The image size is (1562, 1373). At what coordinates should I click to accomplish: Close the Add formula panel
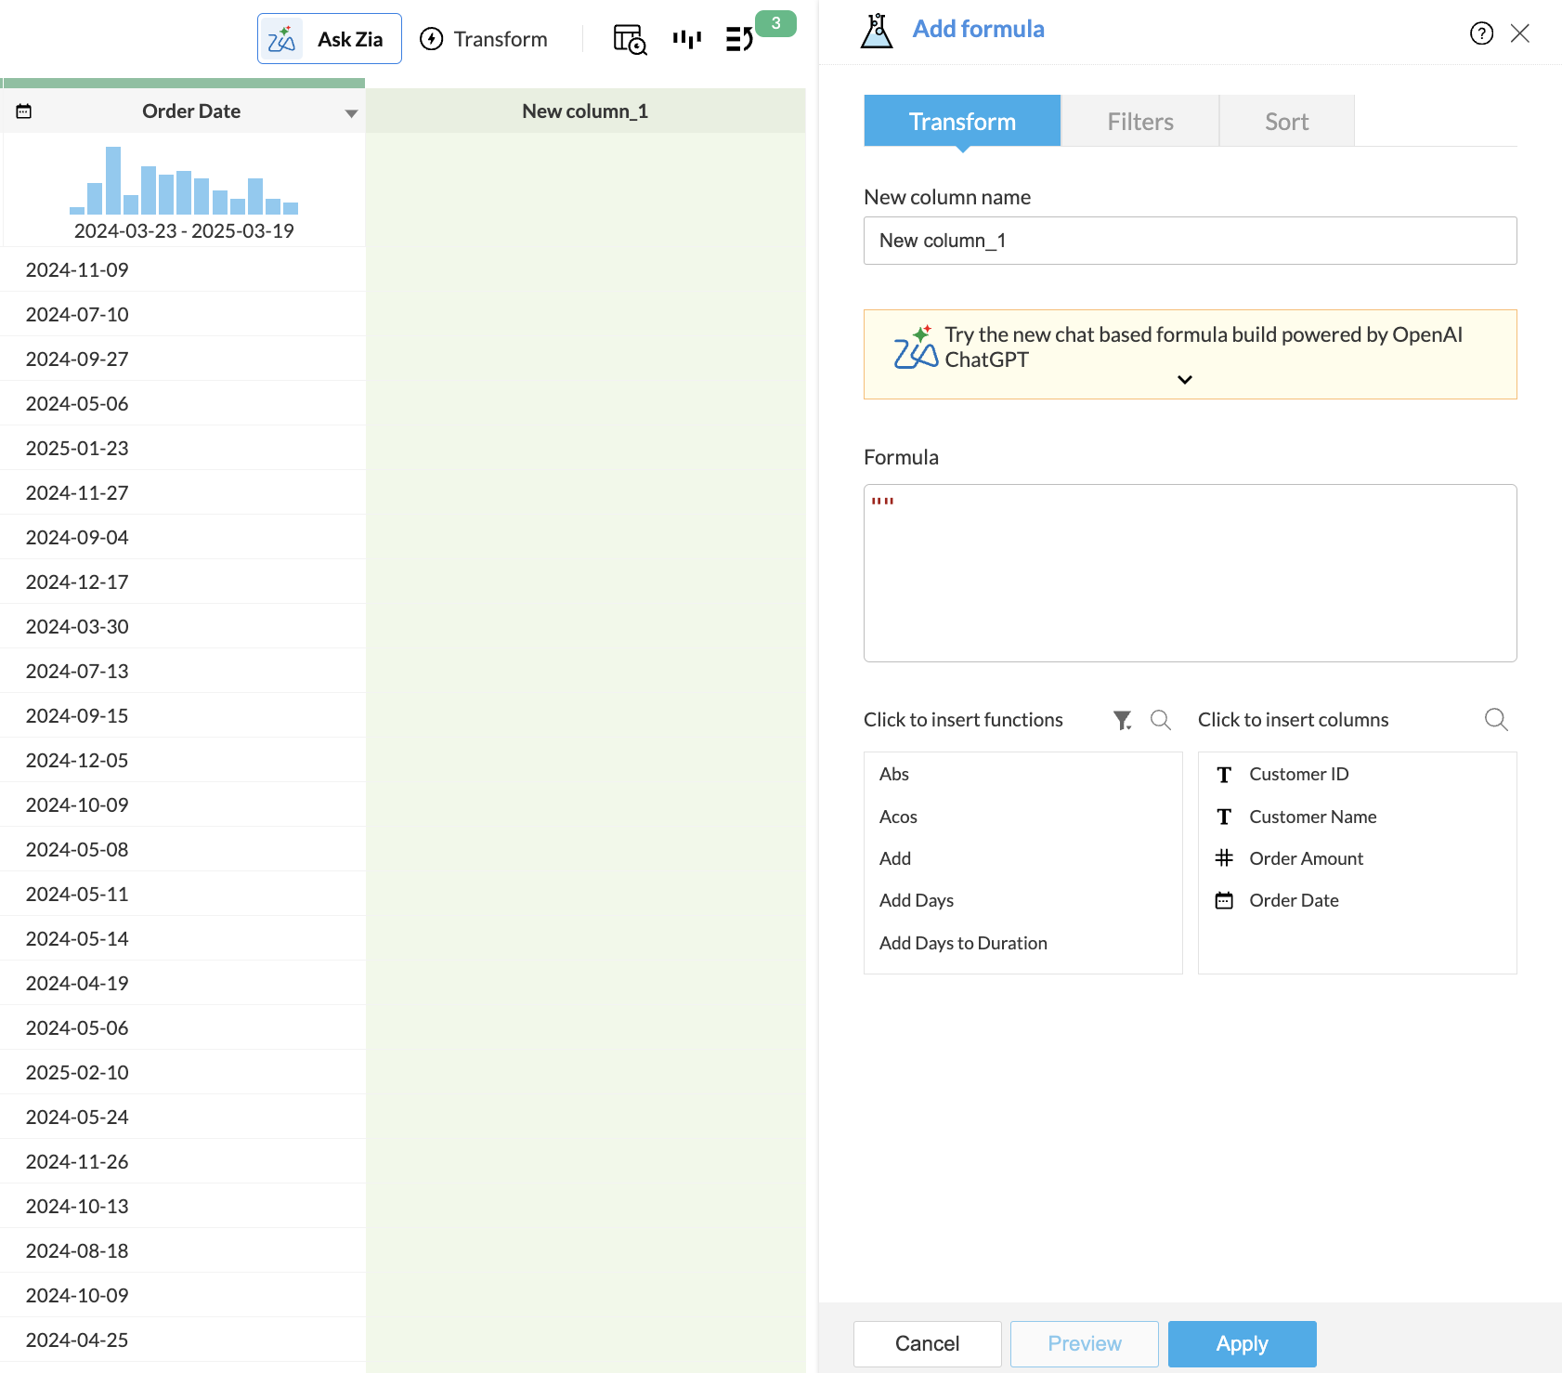1520,33
